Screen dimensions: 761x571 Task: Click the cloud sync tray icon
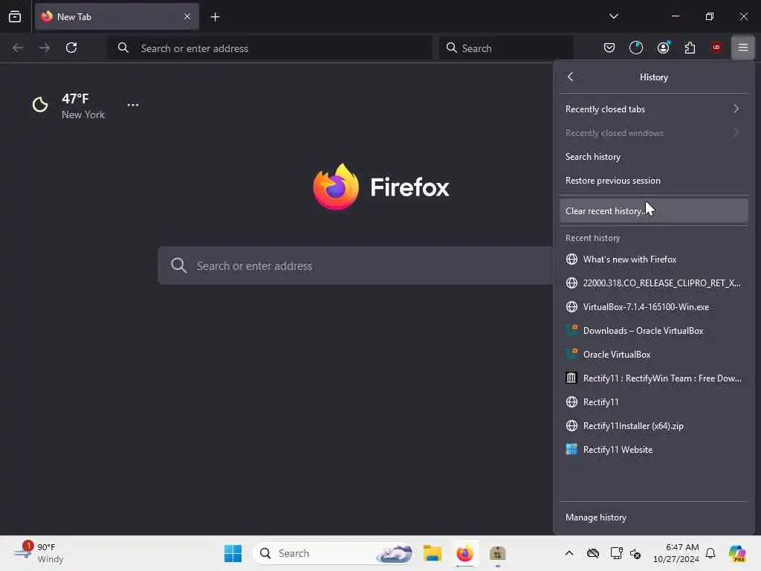click(592, 553)
